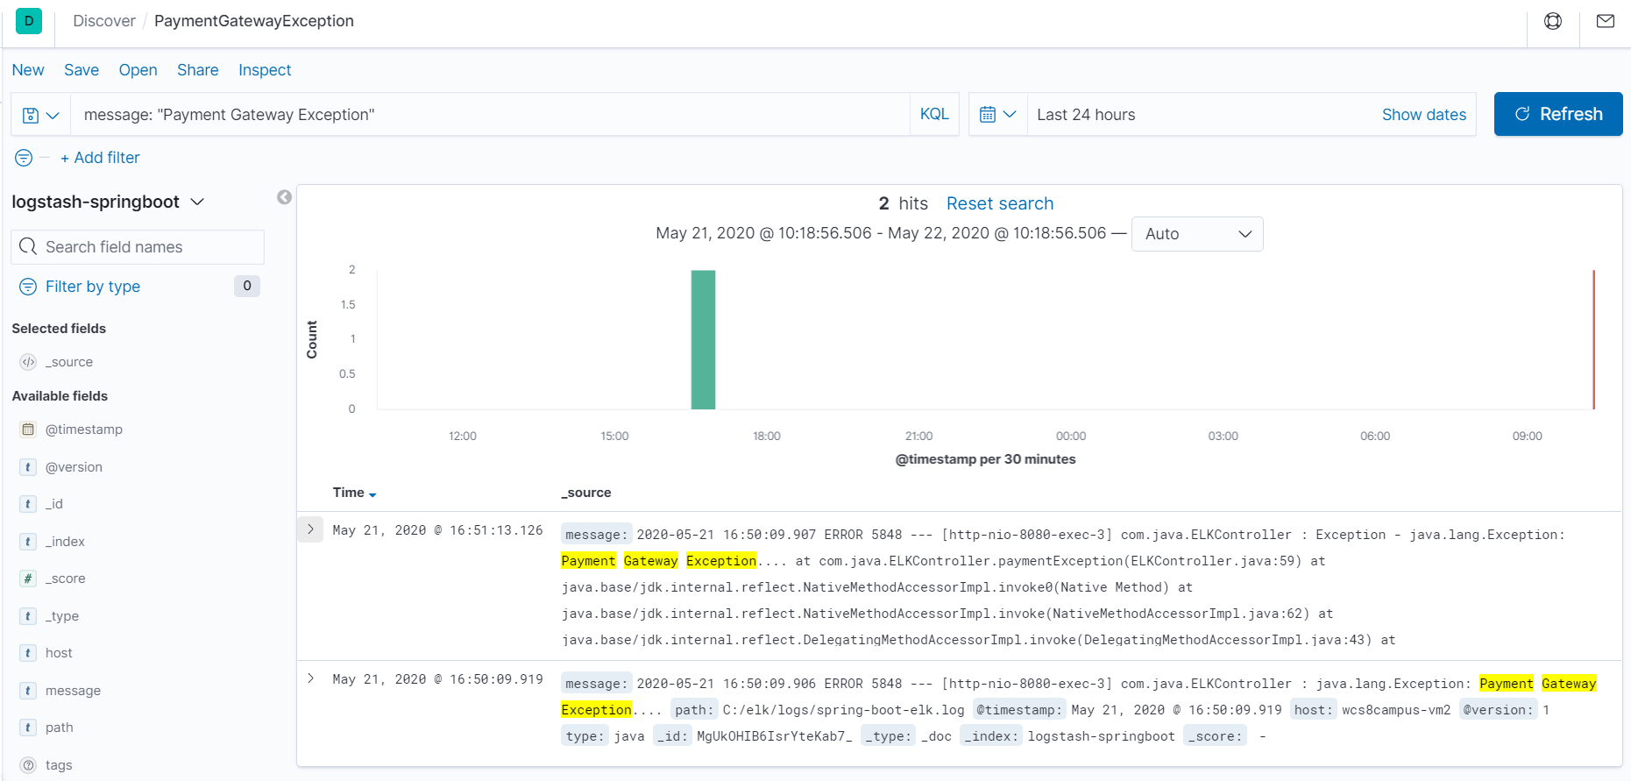This screenshot has height=781, width=1631.
Task: Open the Inspect panel
Action: [265, 70]
